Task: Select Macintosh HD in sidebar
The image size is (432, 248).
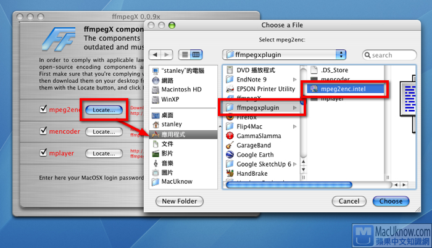Action: (177, 89)
